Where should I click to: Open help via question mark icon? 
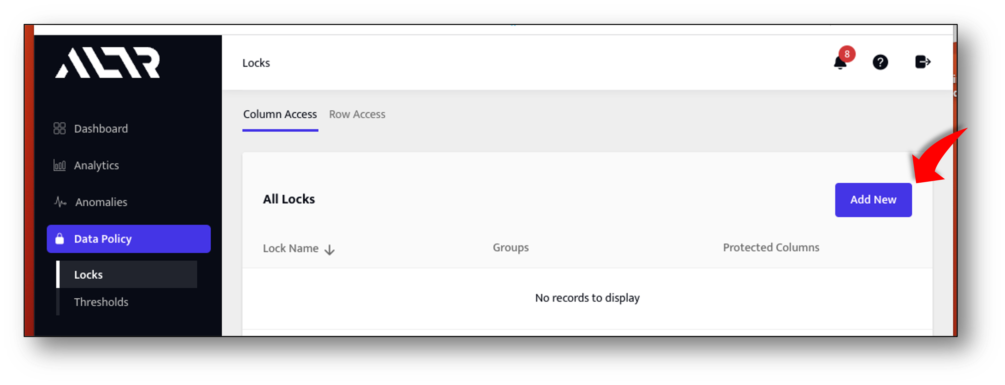click(880, 62)
